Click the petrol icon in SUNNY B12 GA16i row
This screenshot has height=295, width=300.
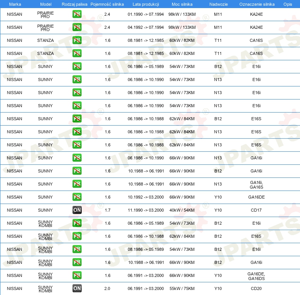77,171
